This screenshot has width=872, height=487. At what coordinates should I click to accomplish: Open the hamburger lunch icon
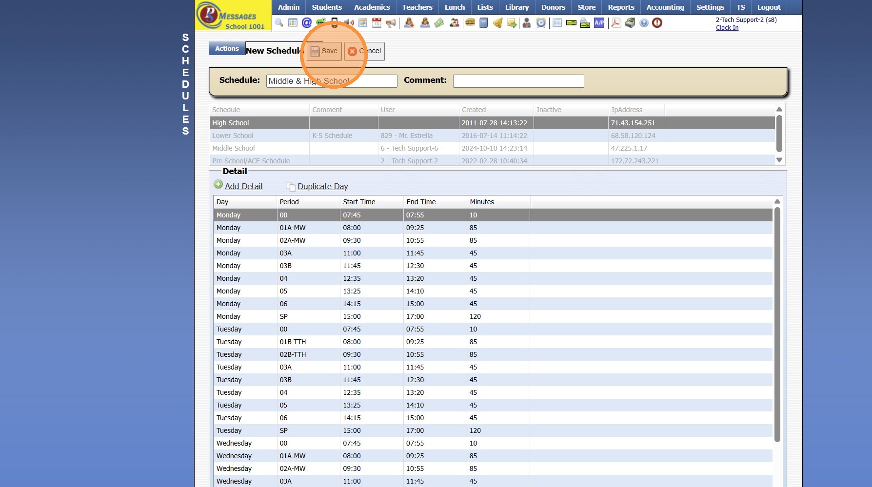(470, 23)
